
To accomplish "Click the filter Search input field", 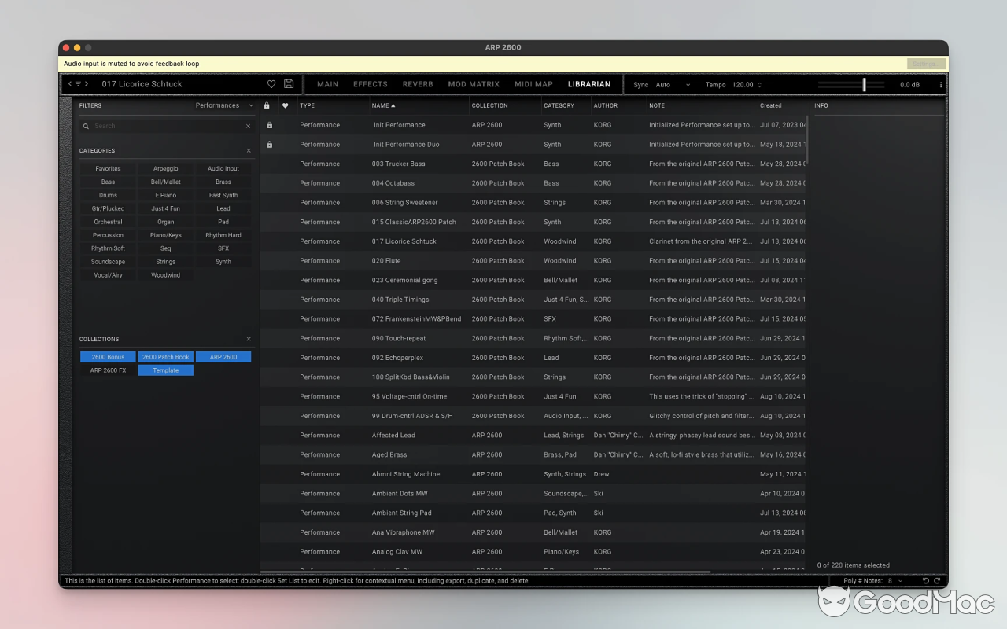I will pyautogui.click(x=165, y=126).
